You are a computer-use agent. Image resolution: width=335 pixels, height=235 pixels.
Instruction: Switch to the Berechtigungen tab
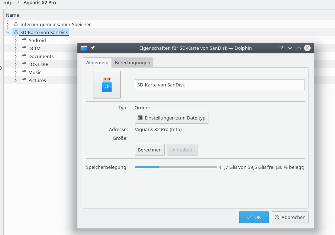[x=133, y=62]
